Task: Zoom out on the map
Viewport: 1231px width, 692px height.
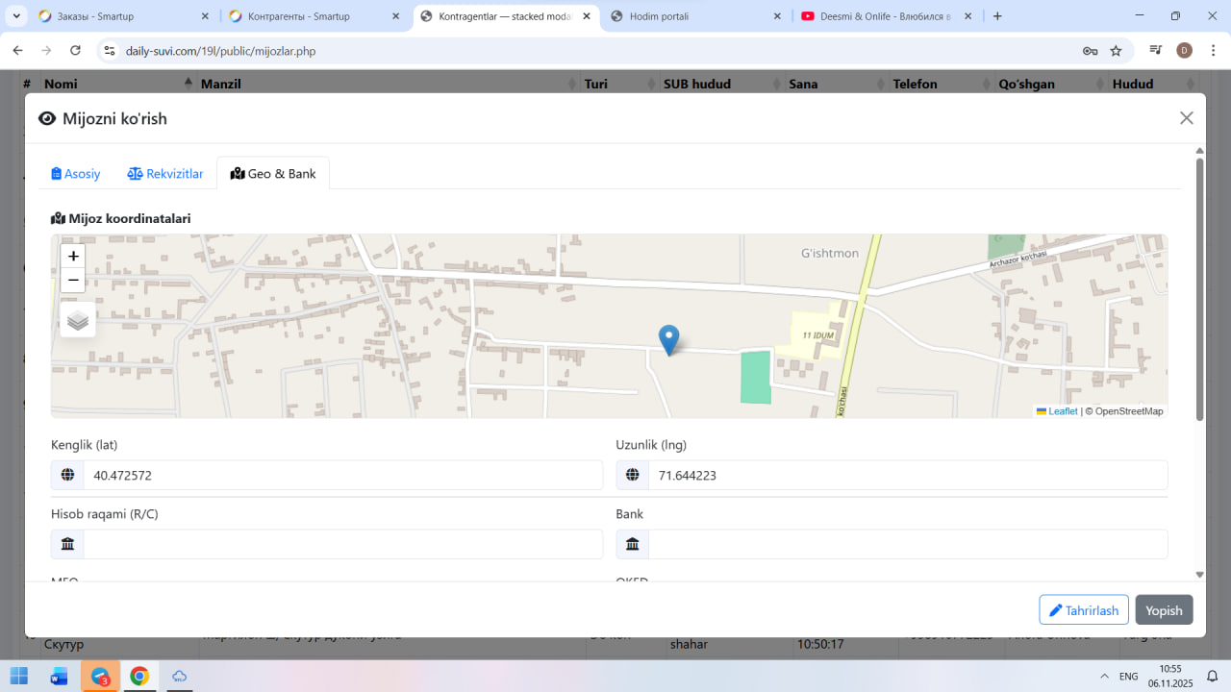Action: pos(73,281)
